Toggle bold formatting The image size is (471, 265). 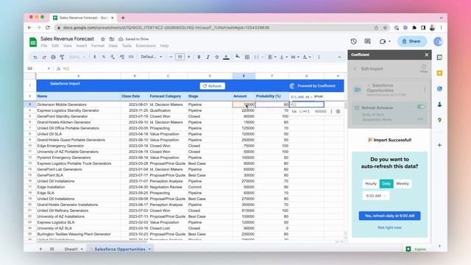(199, 57)
